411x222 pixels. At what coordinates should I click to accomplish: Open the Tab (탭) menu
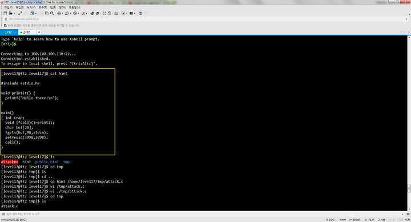tap(53, 7)
